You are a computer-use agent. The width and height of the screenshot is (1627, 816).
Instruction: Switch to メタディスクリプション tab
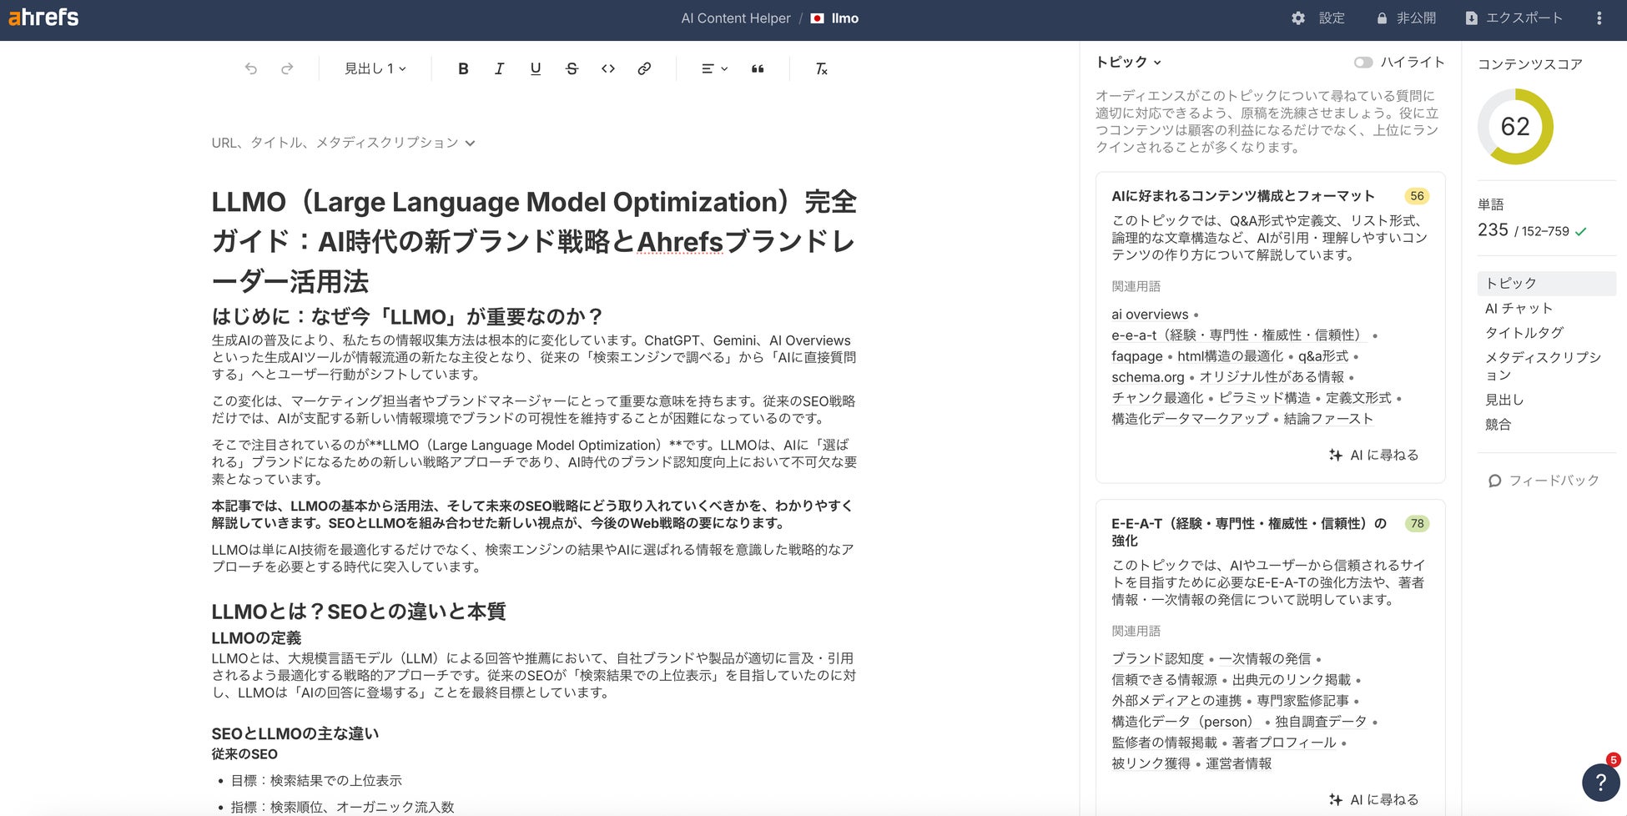click(1544, 366)
